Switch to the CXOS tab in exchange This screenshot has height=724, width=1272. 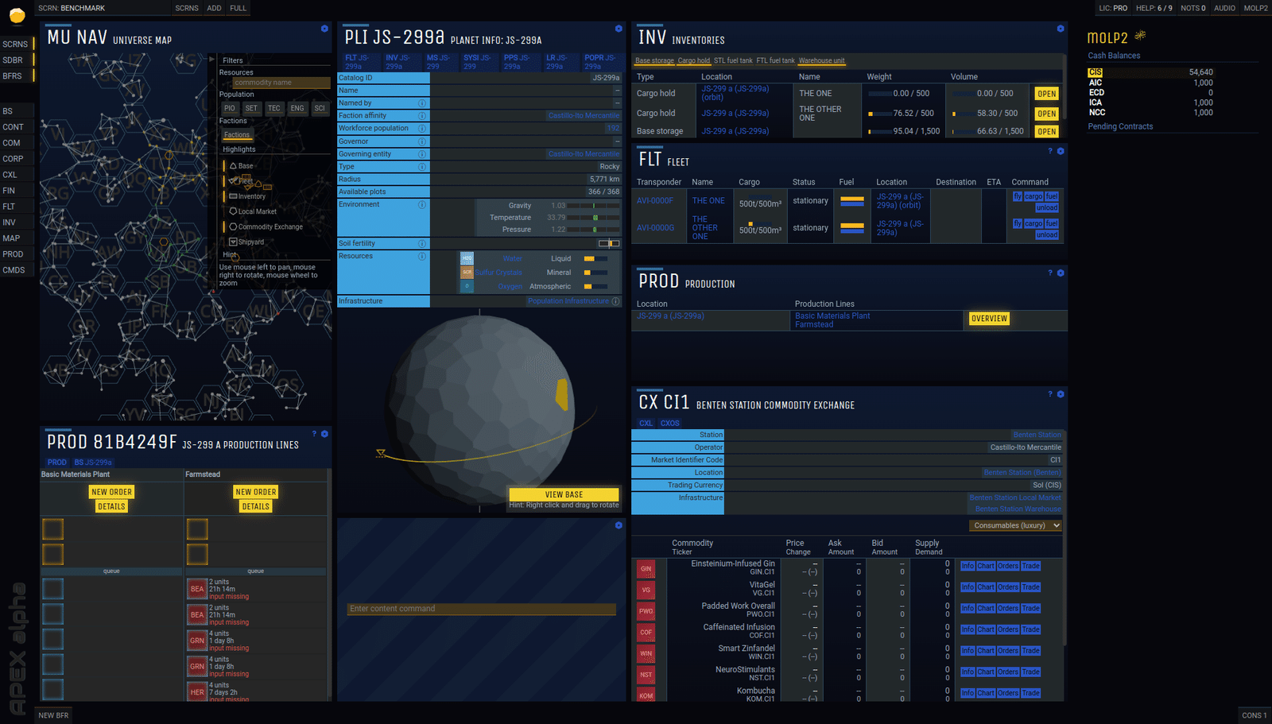(670, 423)
